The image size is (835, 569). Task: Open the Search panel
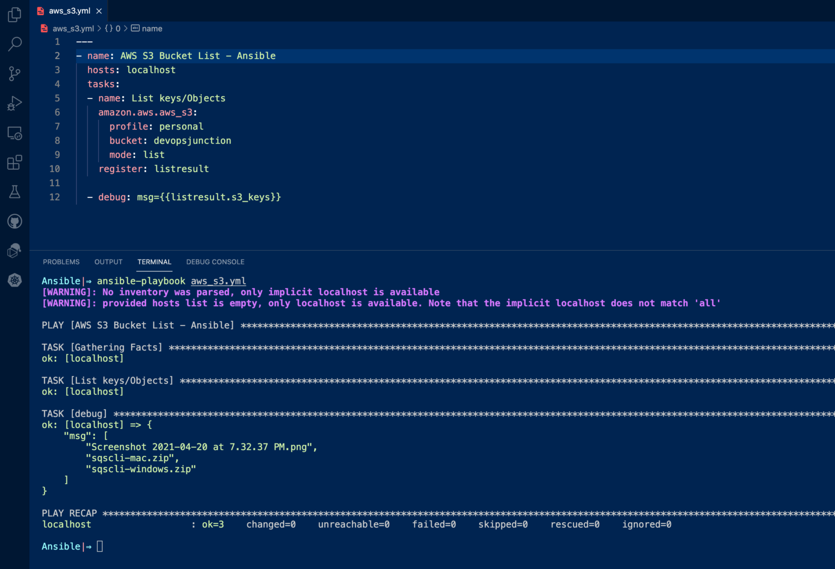(x=14, y=44)
